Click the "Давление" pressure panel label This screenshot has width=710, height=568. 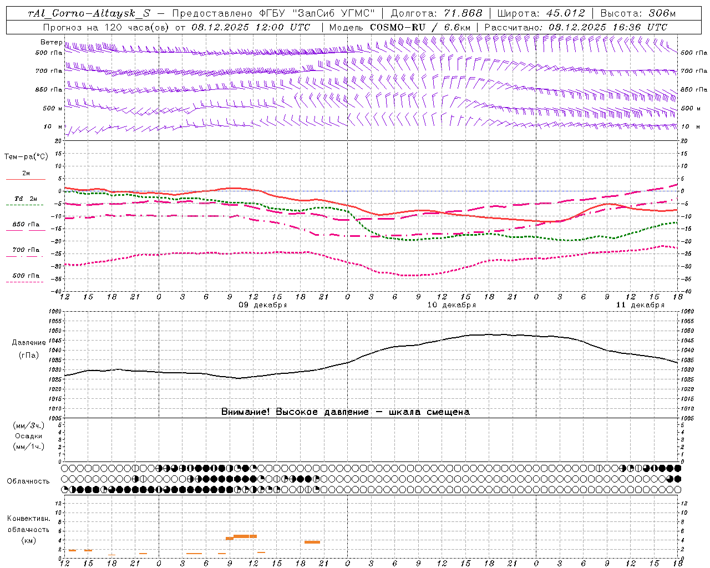(29, 343)
